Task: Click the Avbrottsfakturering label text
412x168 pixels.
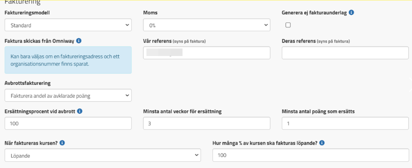Action: (x=27, y=83)
